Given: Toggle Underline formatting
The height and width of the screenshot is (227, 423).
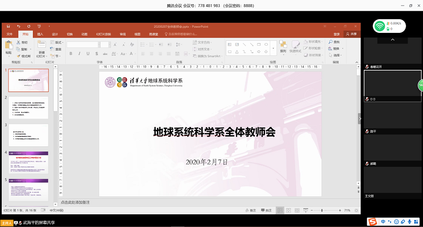Looking at the screenshot, I should point(88,53).
